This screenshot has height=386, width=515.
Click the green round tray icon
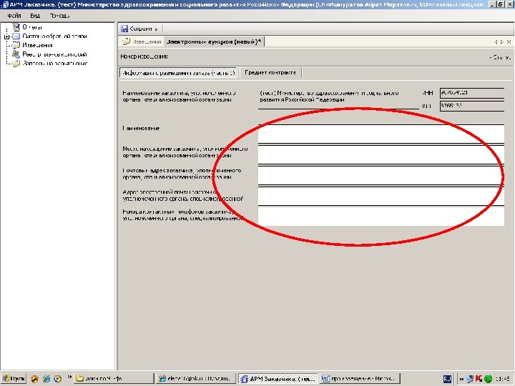488,379
